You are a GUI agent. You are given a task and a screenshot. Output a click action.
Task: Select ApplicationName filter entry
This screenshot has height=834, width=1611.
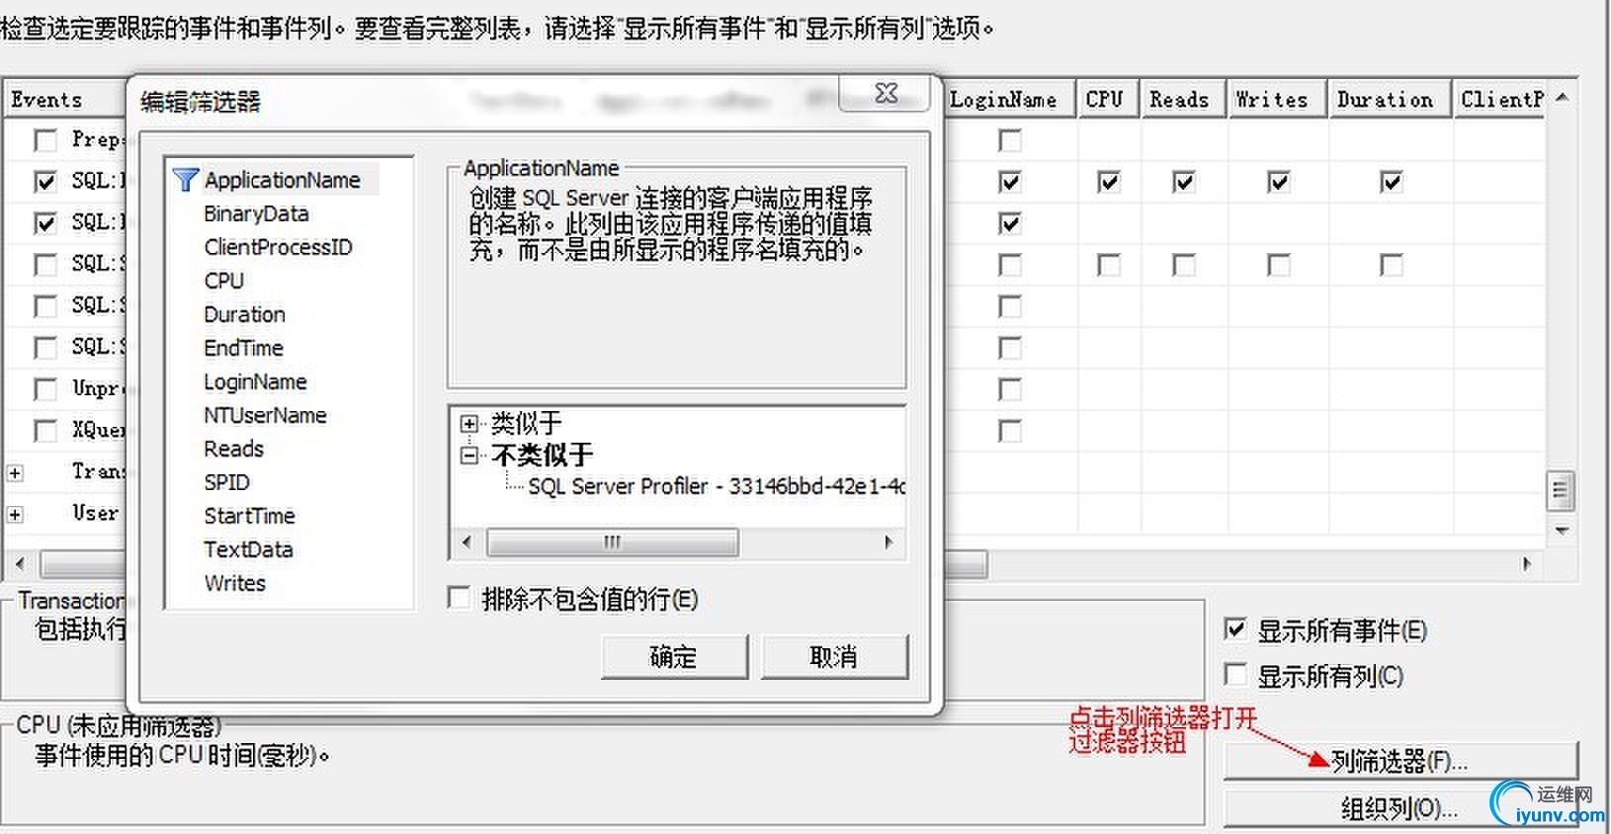click(x=282, y=180)
